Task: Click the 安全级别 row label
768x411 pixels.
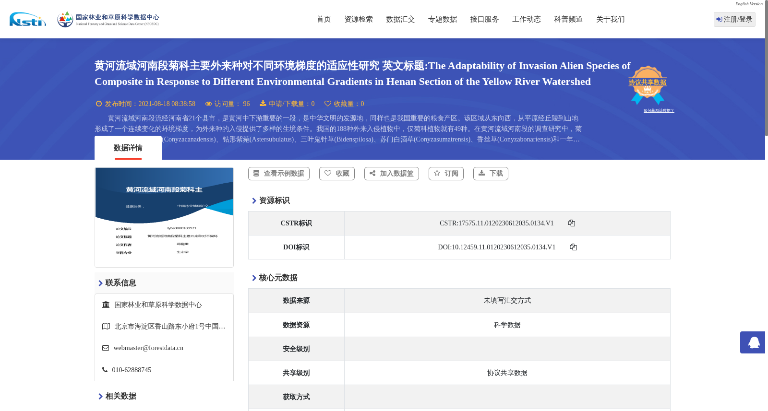Action: 296,349
